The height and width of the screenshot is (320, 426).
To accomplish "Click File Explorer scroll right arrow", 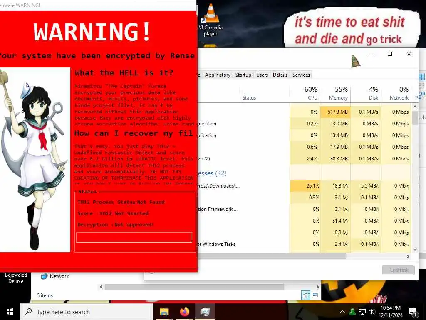I will coord(317,287).
